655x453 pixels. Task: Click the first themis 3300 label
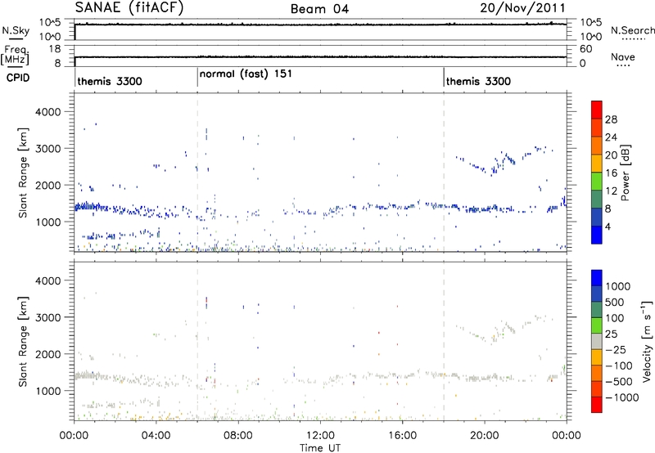click(x=110, y=81)
